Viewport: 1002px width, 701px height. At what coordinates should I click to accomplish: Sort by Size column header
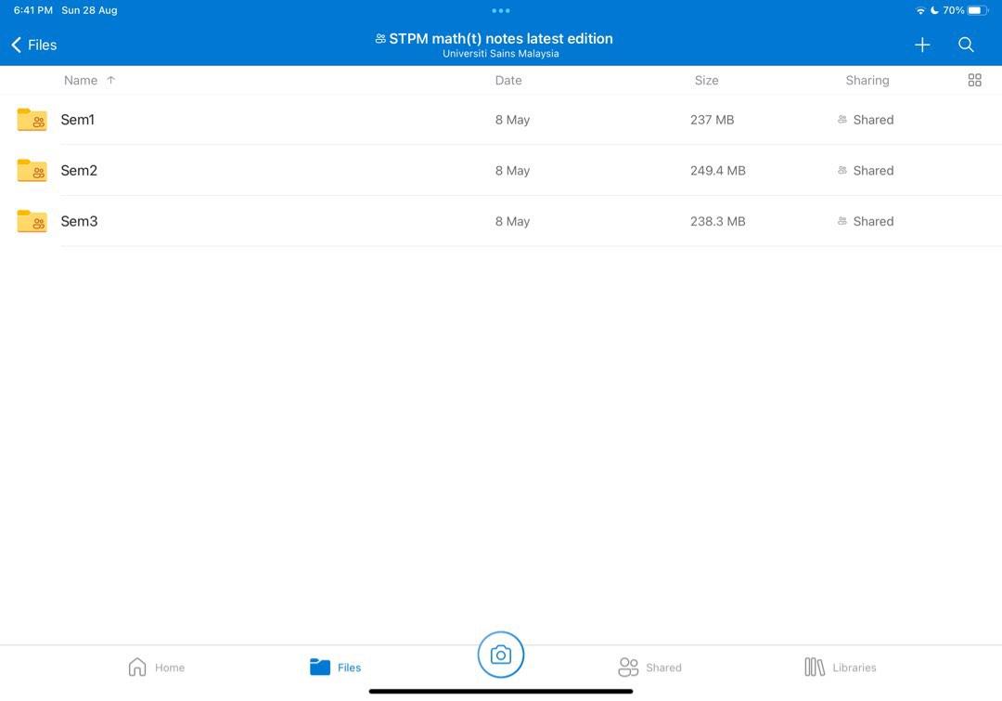click(x=706, y=81)
